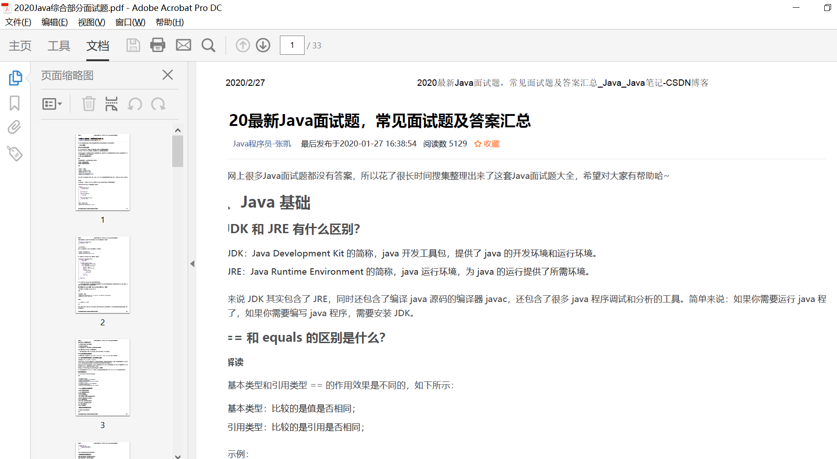
Task: Click thumbnail scrollbar up arrow
Action: (178, 130)
